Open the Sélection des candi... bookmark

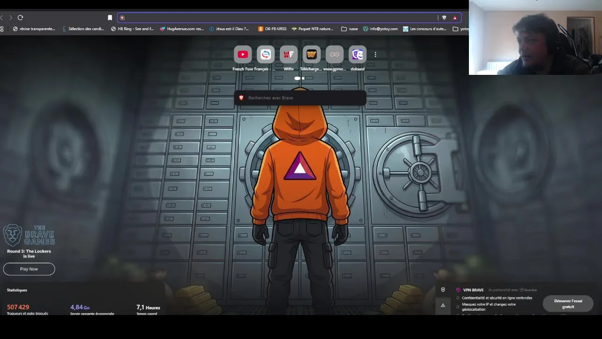(83, 29)
